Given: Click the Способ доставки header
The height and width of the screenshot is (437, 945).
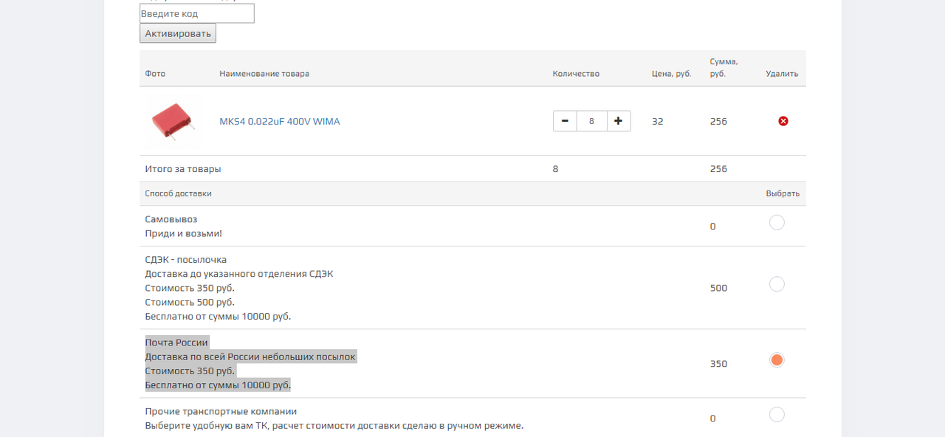Looking at the screenshot, I should pos(178,193).
